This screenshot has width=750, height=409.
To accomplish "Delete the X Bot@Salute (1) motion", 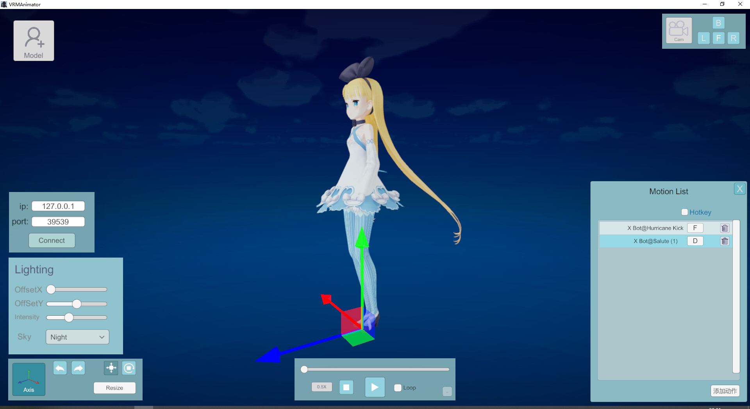I will pos(725,241).
